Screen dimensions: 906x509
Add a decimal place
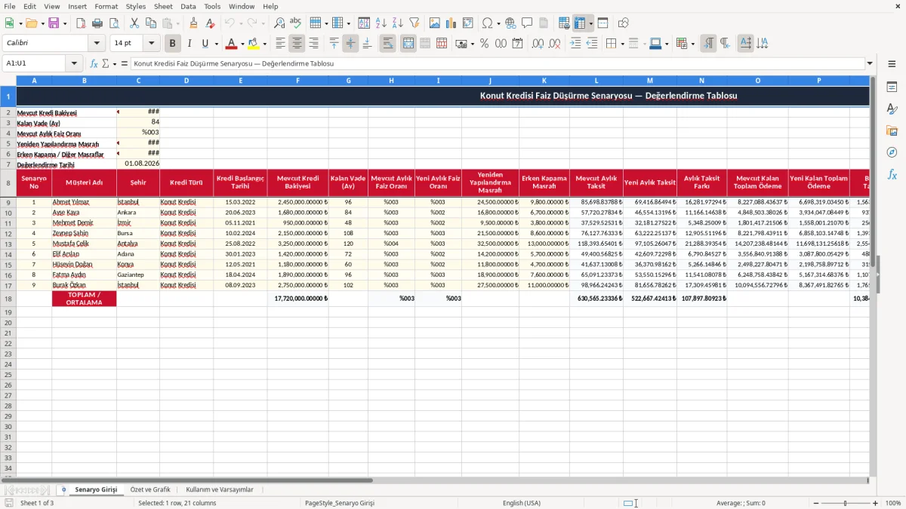tap(538, 44)
